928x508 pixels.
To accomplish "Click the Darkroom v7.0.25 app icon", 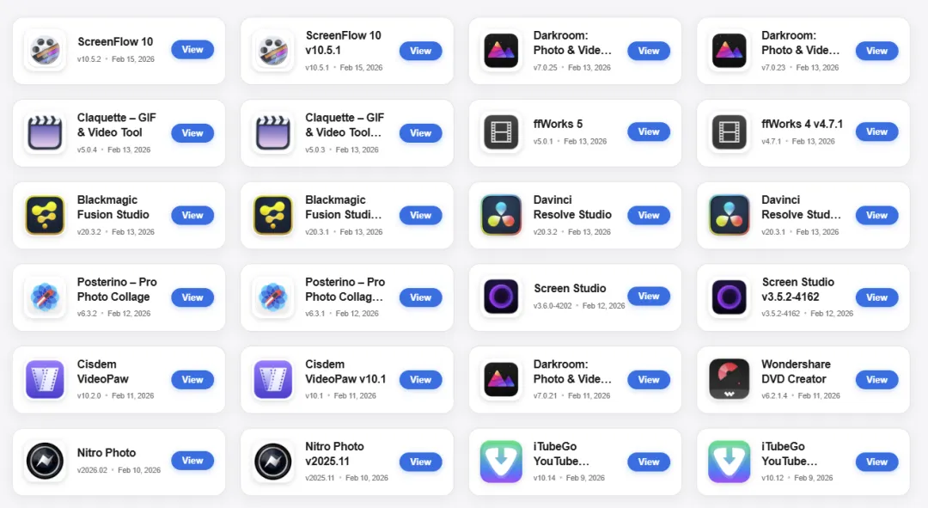I will tap(501, 51).
